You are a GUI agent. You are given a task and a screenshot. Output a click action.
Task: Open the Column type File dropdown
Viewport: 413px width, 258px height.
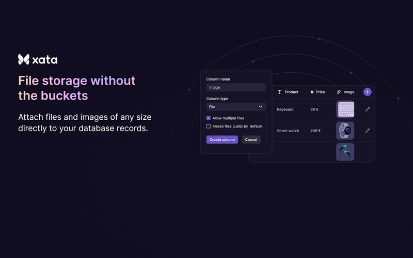pos(236,107)
